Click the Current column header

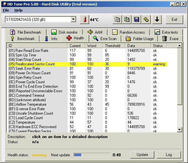coord(76,45)
